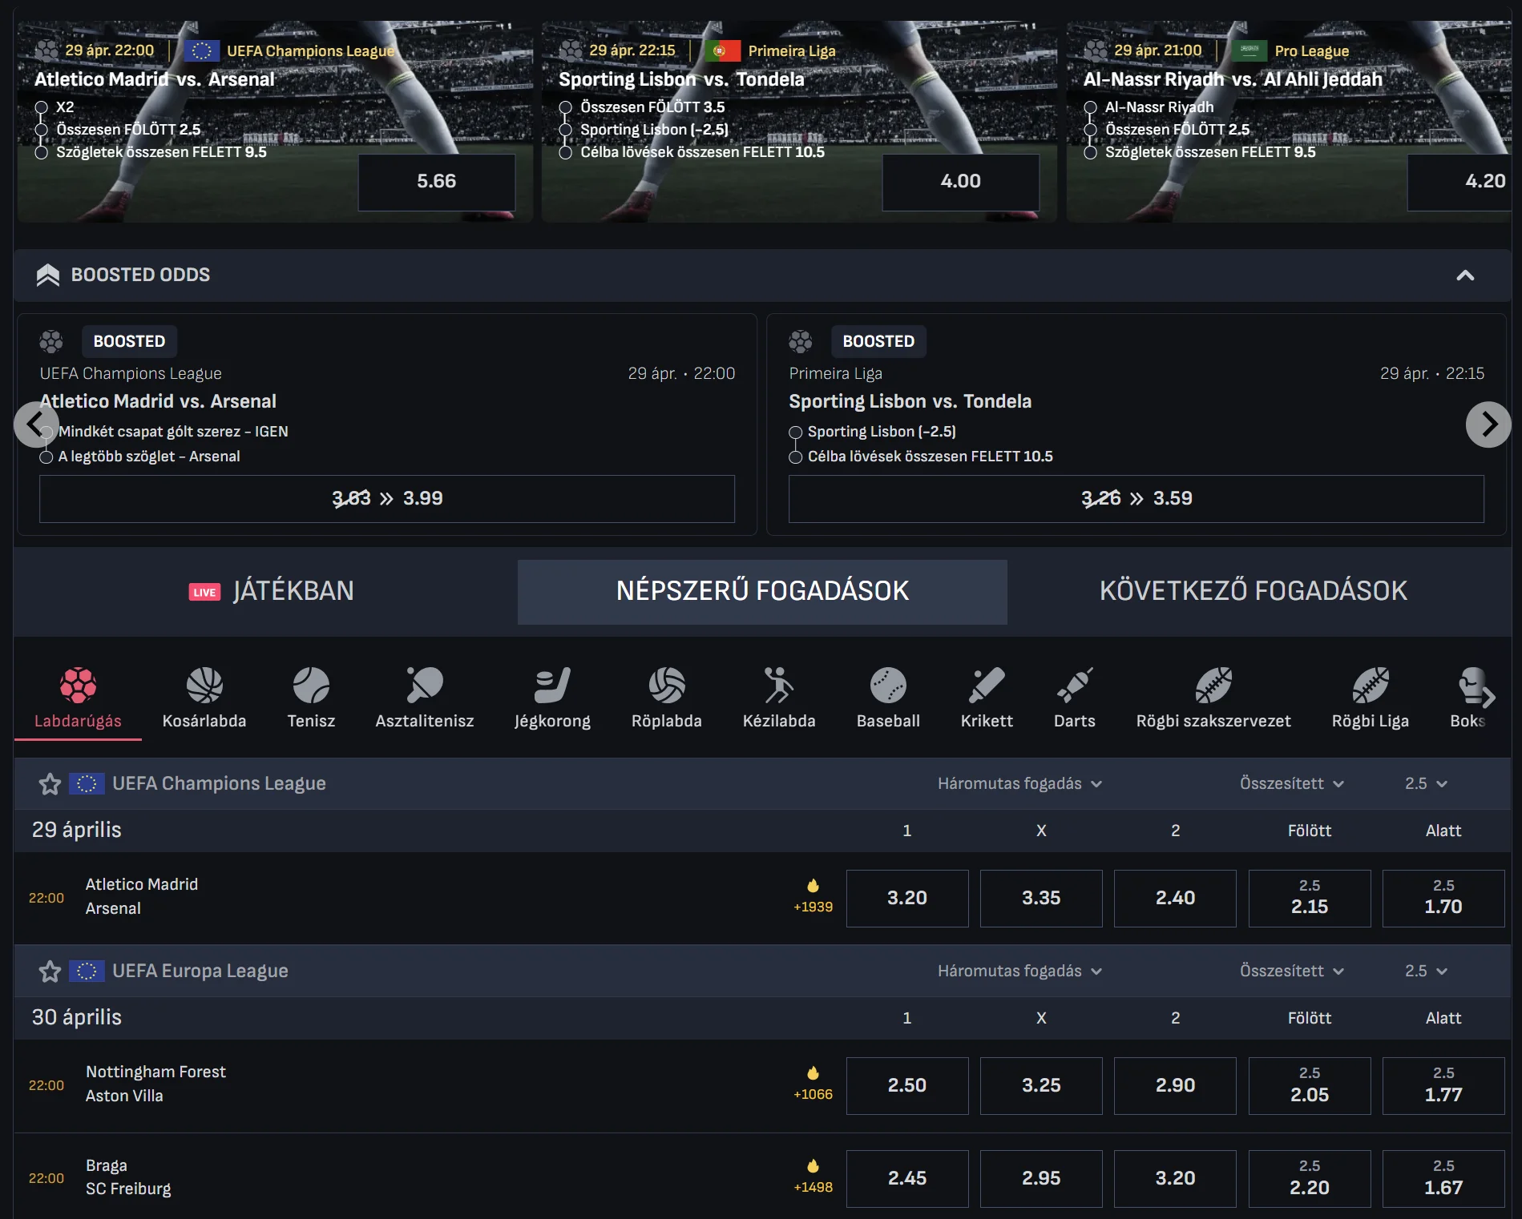Select the Kézilabda handball icon
This screenshot has height=1219, width=1522.
[779, 685]
